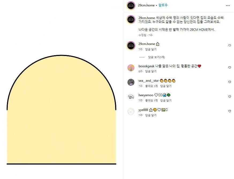Expand 답글 보기(1개) replies

tap(156, 57)
